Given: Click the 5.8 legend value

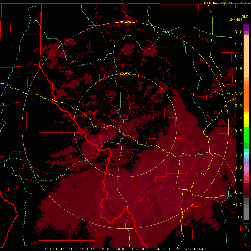Looking at the screenshot, I should 238,93.
